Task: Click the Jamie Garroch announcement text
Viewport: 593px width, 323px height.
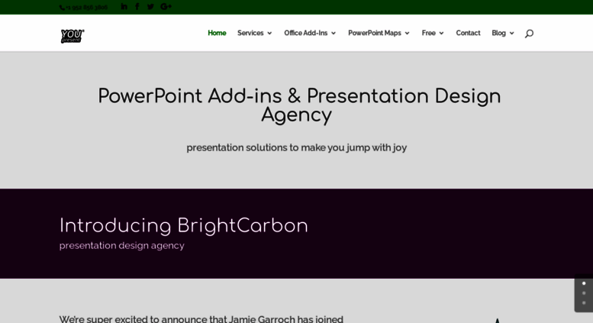Action: coord(201,319)
